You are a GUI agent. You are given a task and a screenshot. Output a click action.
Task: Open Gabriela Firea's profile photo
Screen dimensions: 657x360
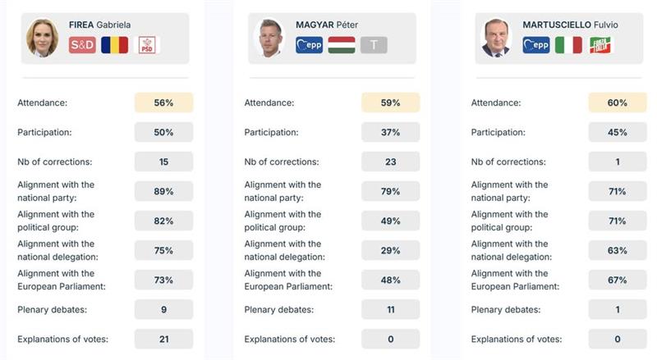click(x=42, y=38)
